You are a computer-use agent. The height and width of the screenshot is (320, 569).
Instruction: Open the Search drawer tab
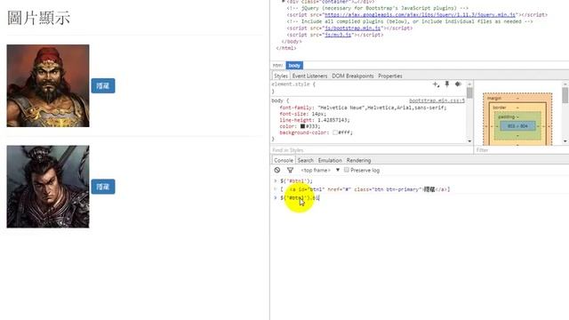tap(306, 160)
